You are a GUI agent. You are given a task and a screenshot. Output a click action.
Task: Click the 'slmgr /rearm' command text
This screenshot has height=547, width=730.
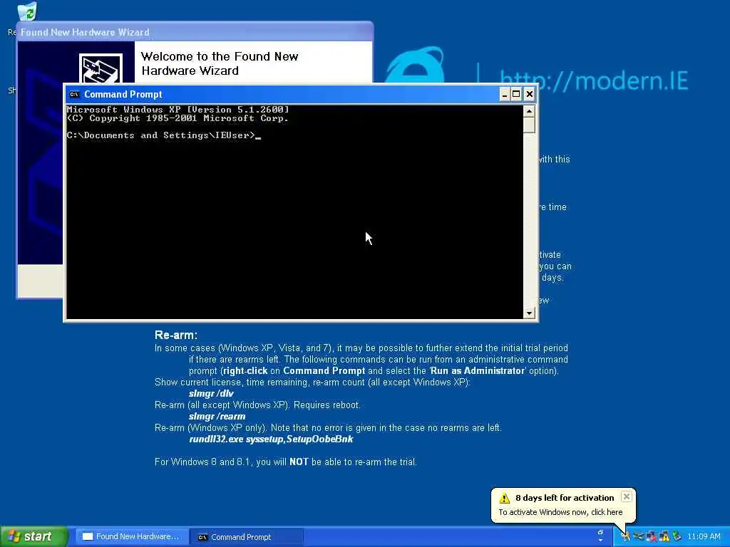pos(217,416)
